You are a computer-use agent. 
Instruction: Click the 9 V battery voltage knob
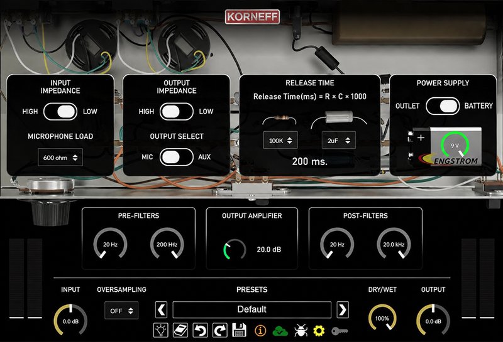pos(455,146)
